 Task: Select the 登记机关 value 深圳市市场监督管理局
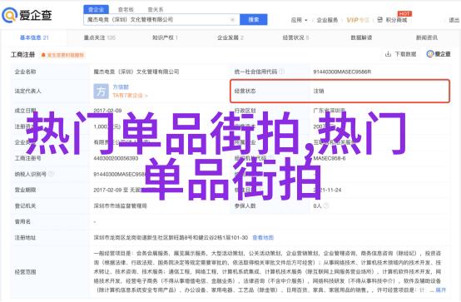point(120,205)
